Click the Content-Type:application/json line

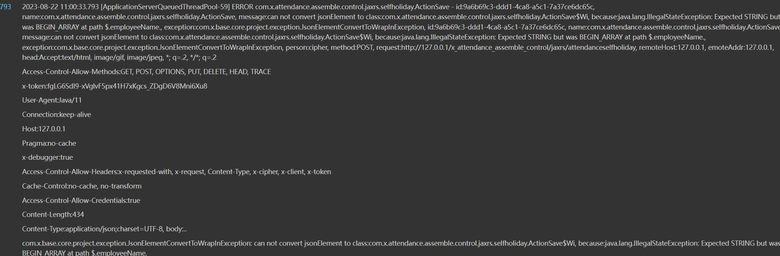pyautogui.click(x=92, y=229)
